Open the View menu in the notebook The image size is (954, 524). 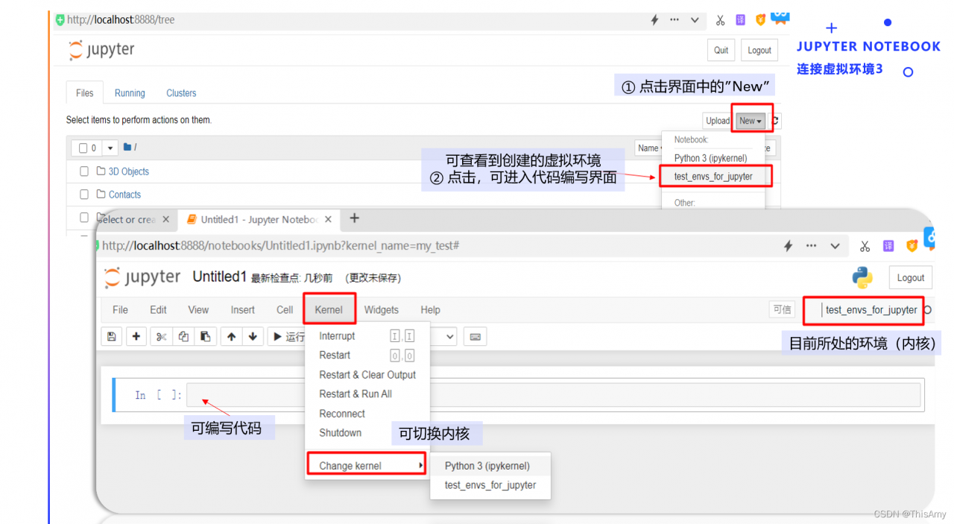198,310
